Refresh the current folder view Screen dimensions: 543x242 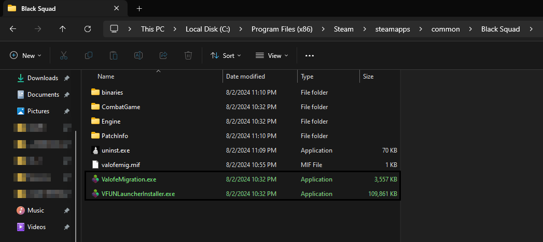click(88, 29)
